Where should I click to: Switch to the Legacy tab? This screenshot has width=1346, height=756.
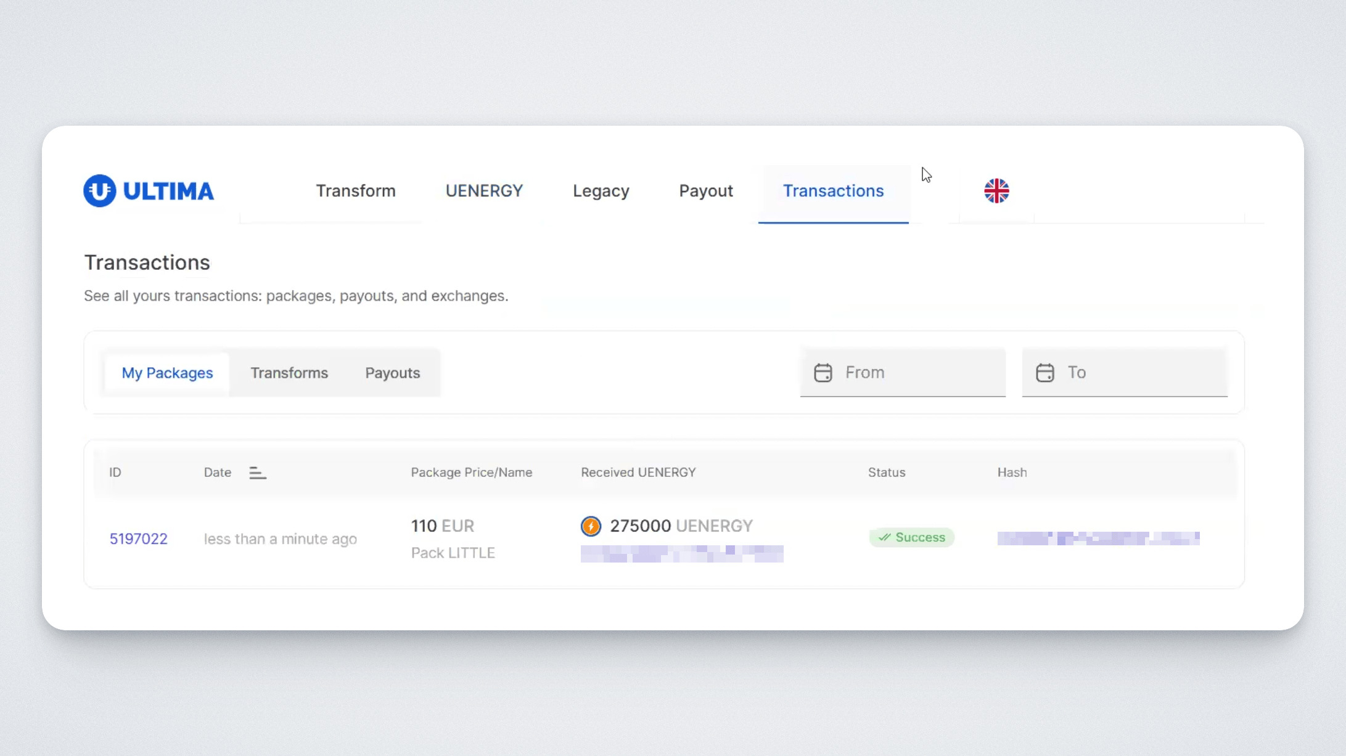[601, 191]
